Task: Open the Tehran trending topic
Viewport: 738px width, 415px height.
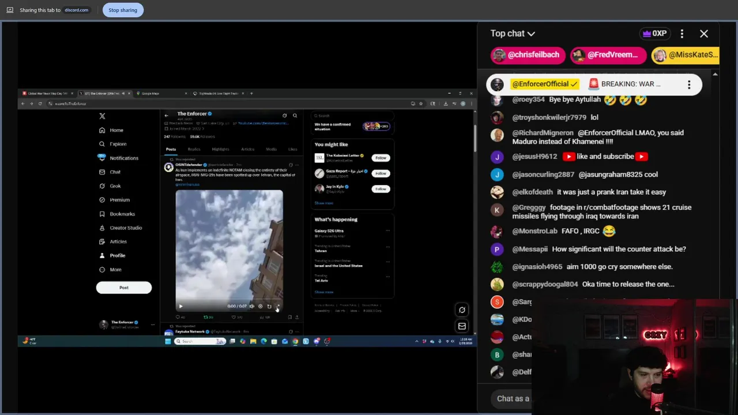Action: pyautogui.click(x=321, y=251)
